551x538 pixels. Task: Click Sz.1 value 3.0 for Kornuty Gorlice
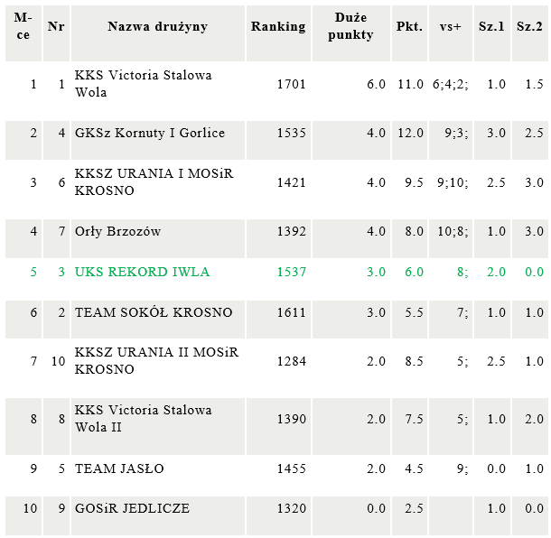[496, 133]
